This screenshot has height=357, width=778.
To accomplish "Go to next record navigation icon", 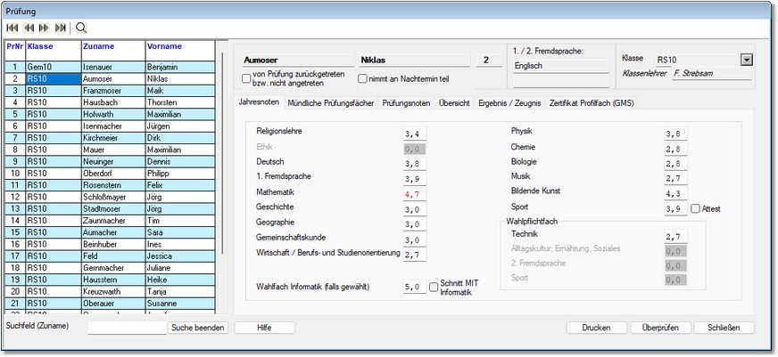I will pyautogui.click(x=44, y=28).
